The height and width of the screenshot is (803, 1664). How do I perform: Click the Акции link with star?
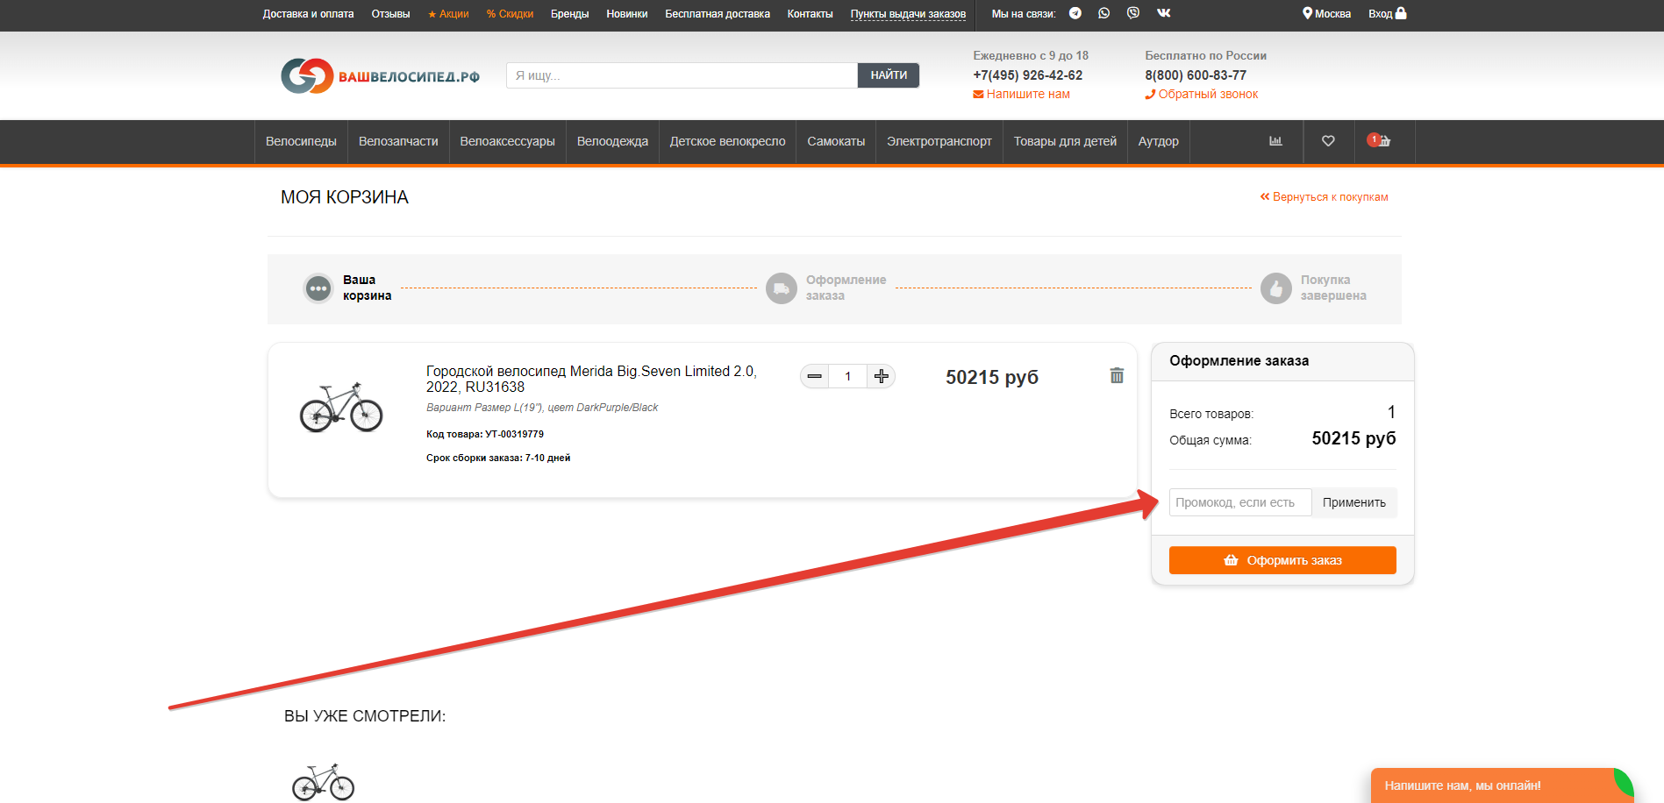[x=448, y=14]
